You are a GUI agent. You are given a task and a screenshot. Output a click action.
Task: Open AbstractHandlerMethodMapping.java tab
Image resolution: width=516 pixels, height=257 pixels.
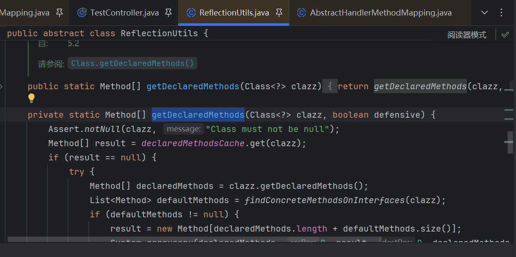[380, 13]
